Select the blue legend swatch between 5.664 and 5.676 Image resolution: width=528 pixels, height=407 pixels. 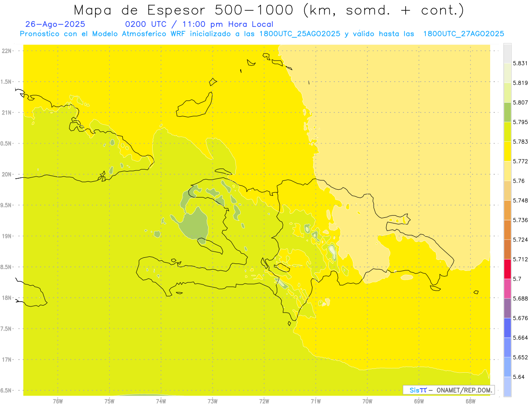pyautogui.click(x=507, y=328)
